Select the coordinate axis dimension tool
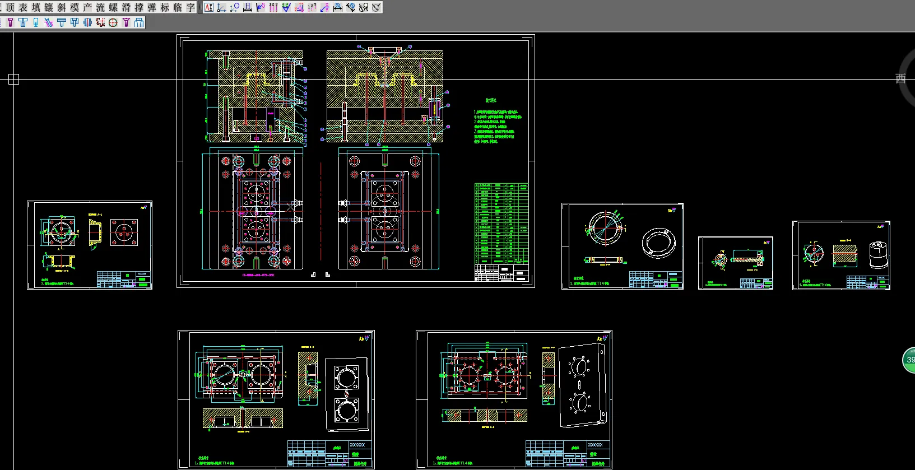The height and width of the screenshot is (470, 915). 221,7
